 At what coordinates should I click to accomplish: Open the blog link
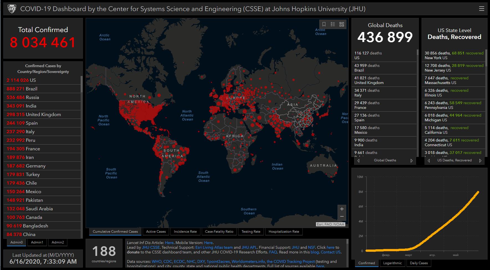(x=315, y=252)
